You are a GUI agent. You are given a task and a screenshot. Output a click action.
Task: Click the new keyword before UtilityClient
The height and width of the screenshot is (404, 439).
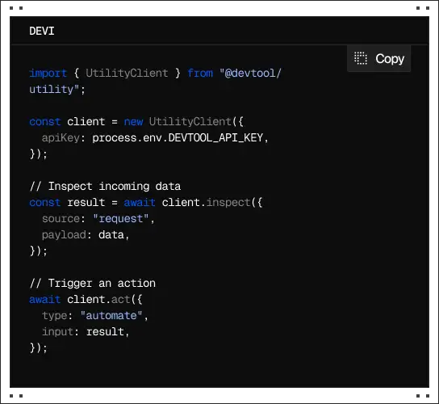pyautogui.click(x=133, y=122)
